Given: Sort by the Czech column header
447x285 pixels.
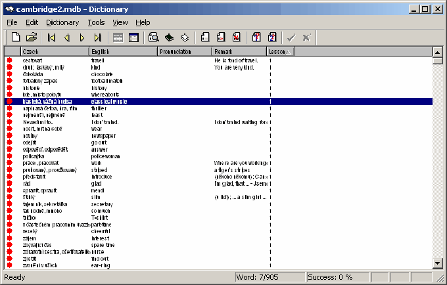Looking at the screenshot, I should pyautogui.click(x=54, y=51).
